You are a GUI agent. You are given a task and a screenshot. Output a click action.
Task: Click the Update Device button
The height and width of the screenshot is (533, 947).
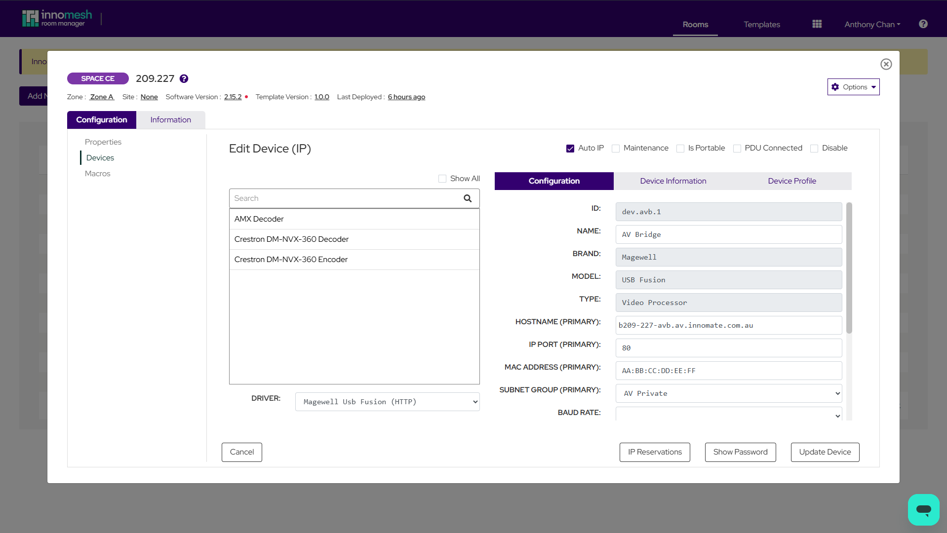click(825, 452)
